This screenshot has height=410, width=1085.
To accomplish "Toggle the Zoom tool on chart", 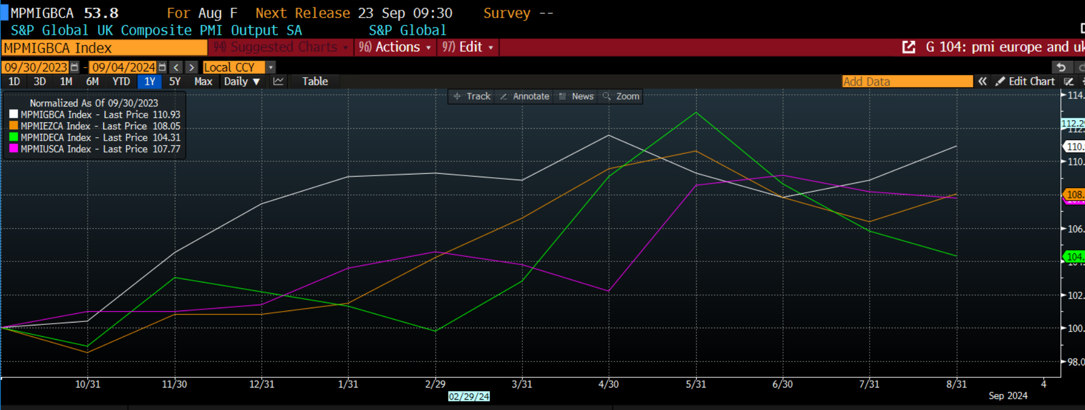I will (x=622, y=96).
